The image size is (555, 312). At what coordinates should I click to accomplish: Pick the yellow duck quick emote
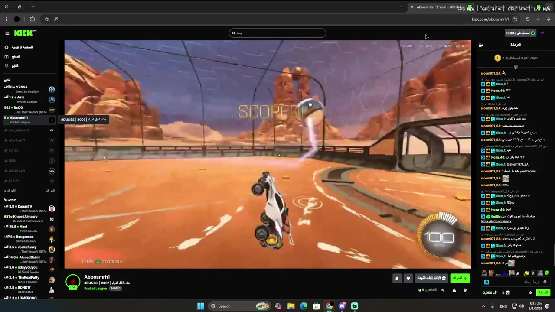point(526,273)
